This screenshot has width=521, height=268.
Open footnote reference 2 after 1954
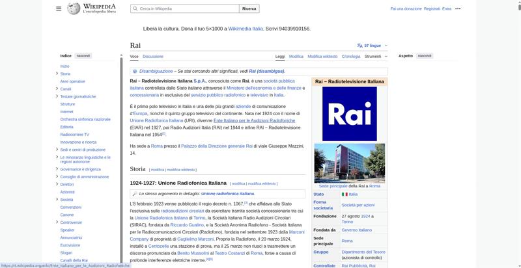pyautogui.click(x=163, y=133)
